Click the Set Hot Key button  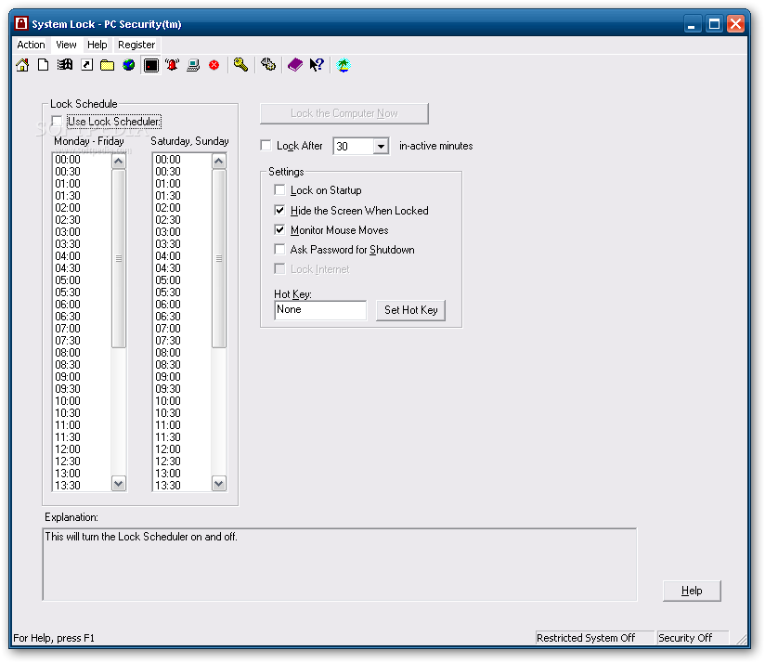(x=410, y=310)
